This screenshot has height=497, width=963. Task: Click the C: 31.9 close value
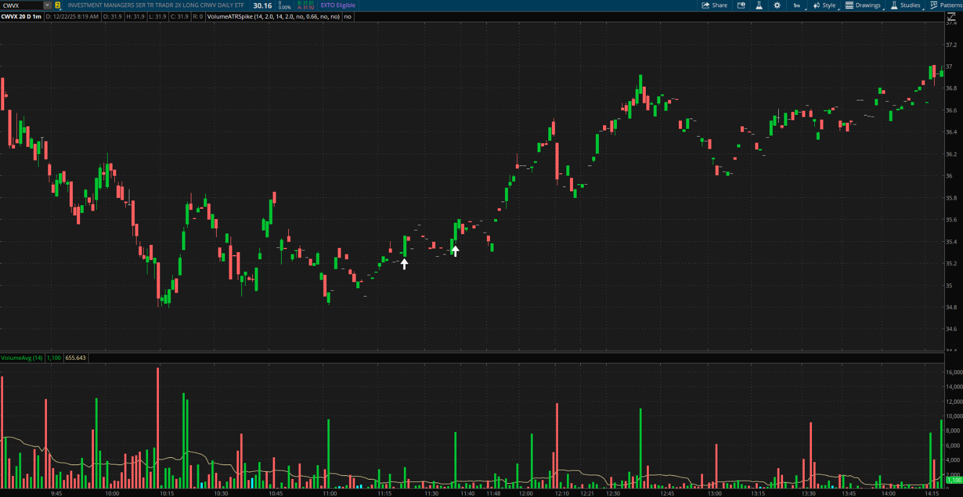[179, 17]
